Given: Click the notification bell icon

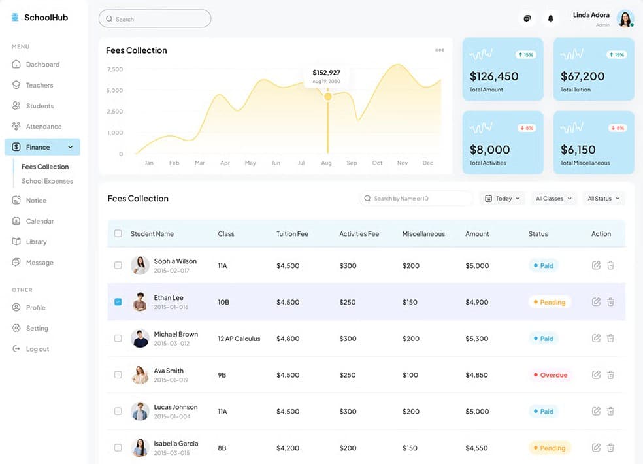Looking at the screenshot, I should tap(550, 19).
